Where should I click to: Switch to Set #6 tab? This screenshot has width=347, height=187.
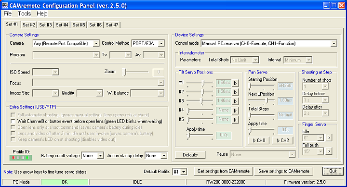click(95, 25)
